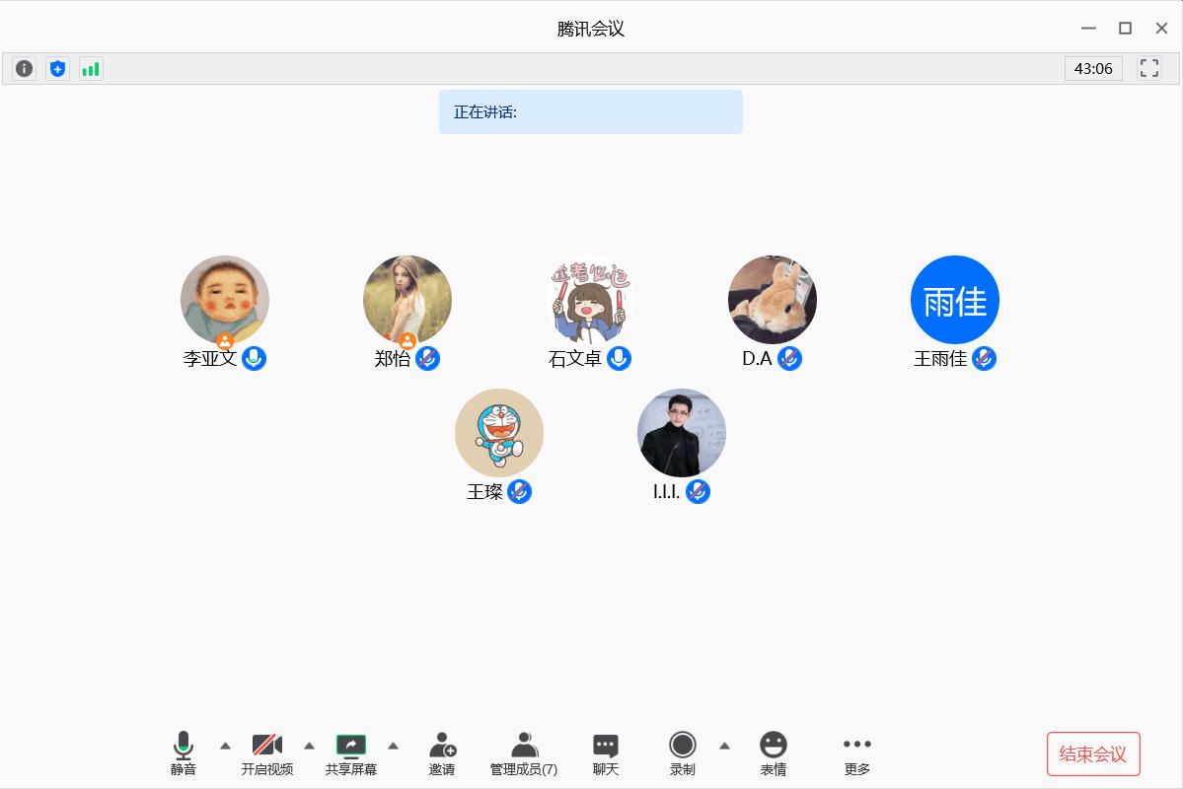Check the green network signal icon
Viewport: 1183px width, 789px height.
pos(91,68)
